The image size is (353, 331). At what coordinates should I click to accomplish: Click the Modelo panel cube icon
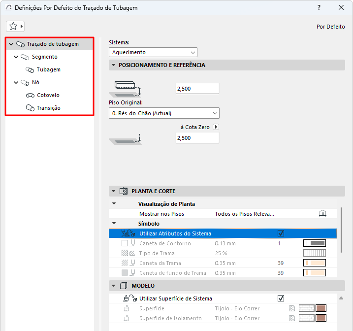(x=124, y=286)
